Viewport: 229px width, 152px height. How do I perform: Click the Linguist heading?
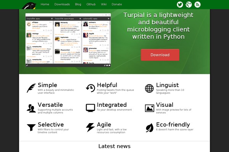tap(168, 85)
